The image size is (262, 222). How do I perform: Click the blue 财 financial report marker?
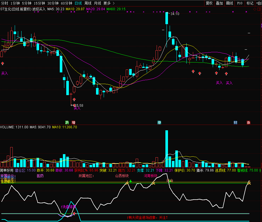(x=235, y=122)
